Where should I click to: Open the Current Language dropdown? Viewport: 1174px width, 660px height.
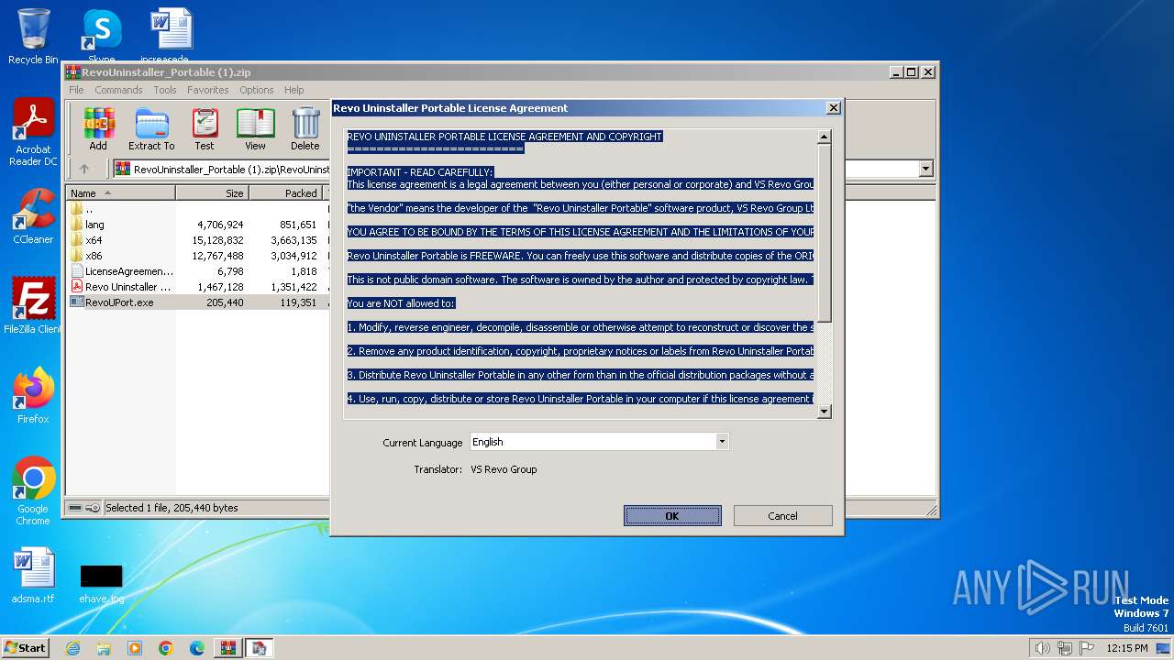click(x=722, y=442)
